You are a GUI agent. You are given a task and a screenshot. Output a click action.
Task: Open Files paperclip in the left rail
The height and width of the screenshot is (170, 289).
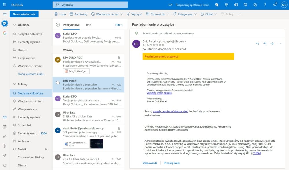pyautogui.click(x=5, y=146)
